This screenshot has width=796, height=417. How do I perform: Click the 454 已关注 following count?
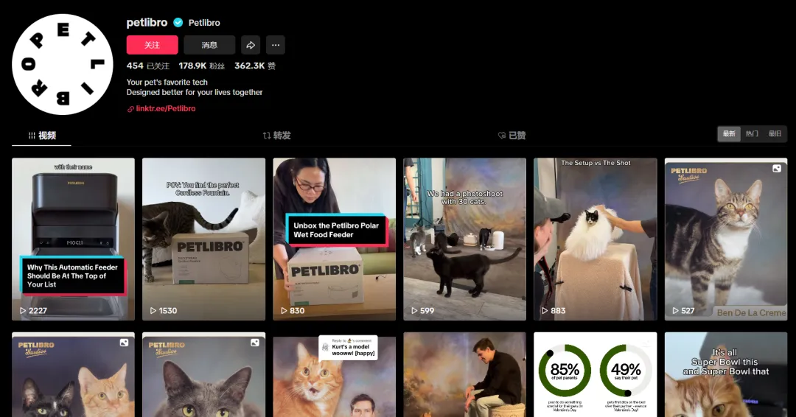click(x=147, y=66)
